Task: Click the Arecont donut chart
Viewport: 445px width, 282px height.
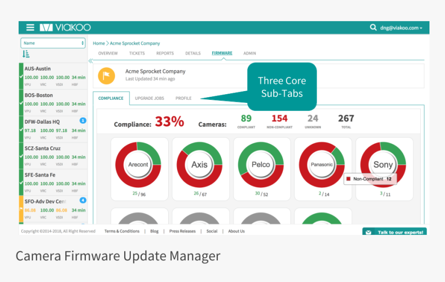Action: point(138,165)
